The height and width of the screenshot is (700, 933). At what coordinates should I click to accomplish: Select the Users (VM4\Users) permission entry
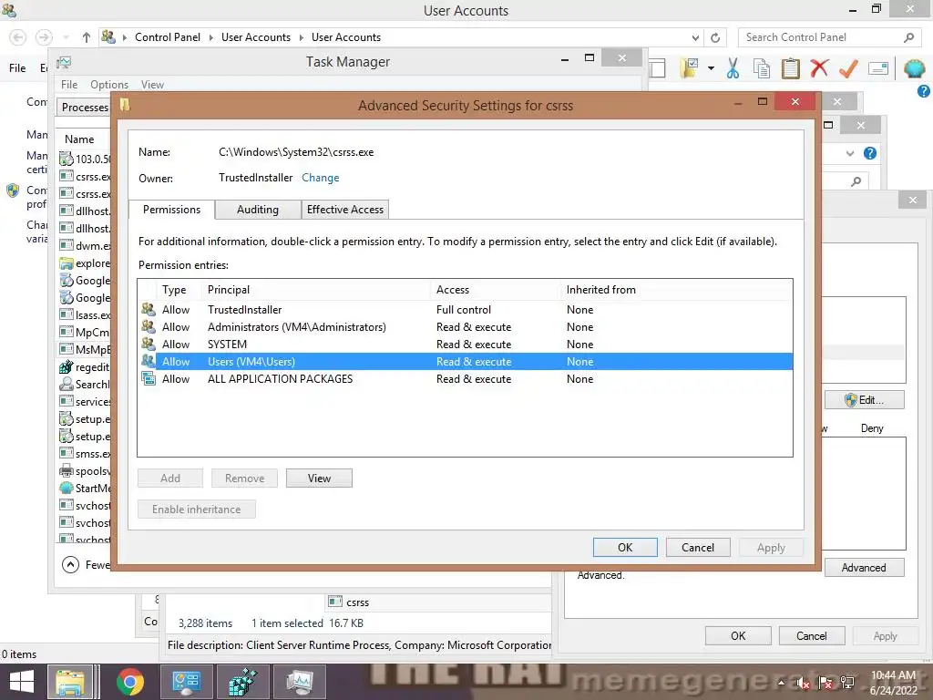tap(466, 361)
